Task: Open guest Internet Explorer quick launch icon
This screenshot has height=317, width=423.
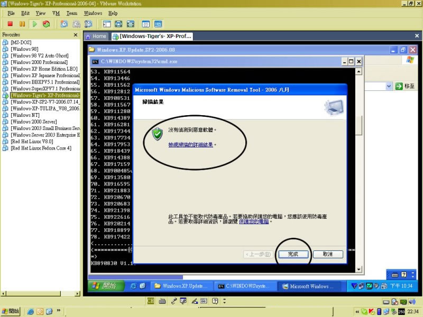Action: click(x=133, y=286)
